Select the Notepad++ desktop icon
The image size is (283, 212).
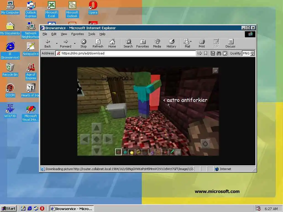pyautogui.click(x=31, y=49)
